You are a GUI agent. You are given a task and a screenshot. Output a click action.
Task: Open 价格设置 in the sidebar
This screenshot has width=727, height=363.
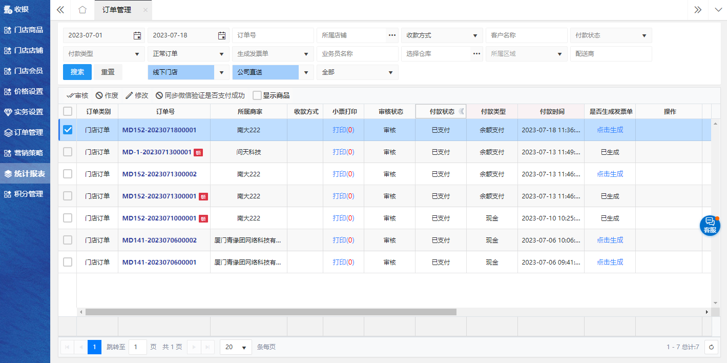pos(25,91)
